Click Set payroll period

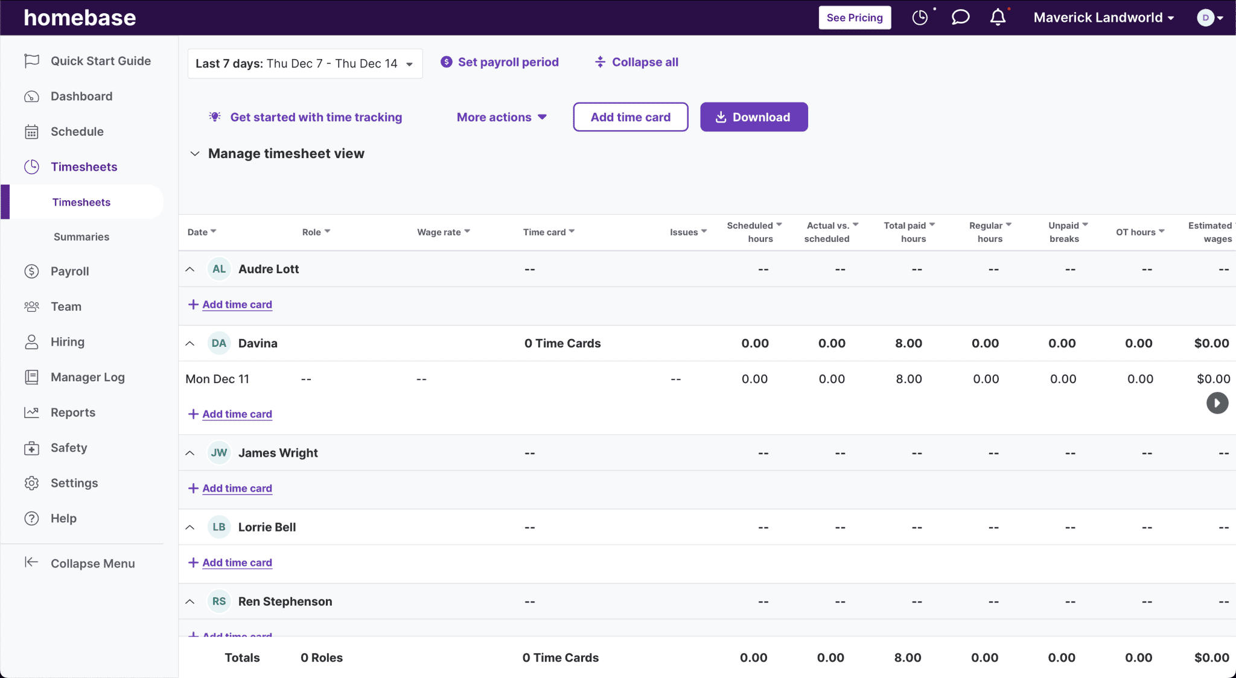tap(499, 62)
